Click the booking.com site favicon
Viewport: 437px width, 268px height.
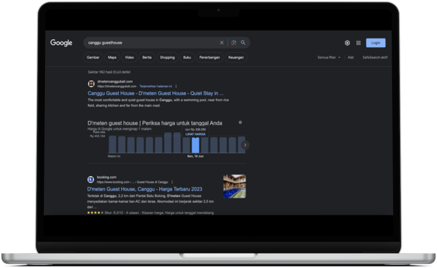[91, 179]
